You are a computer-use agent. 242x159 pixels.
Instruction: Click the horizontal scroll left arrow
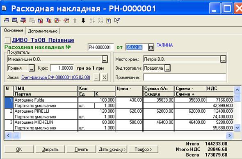(x=8, y=136)
